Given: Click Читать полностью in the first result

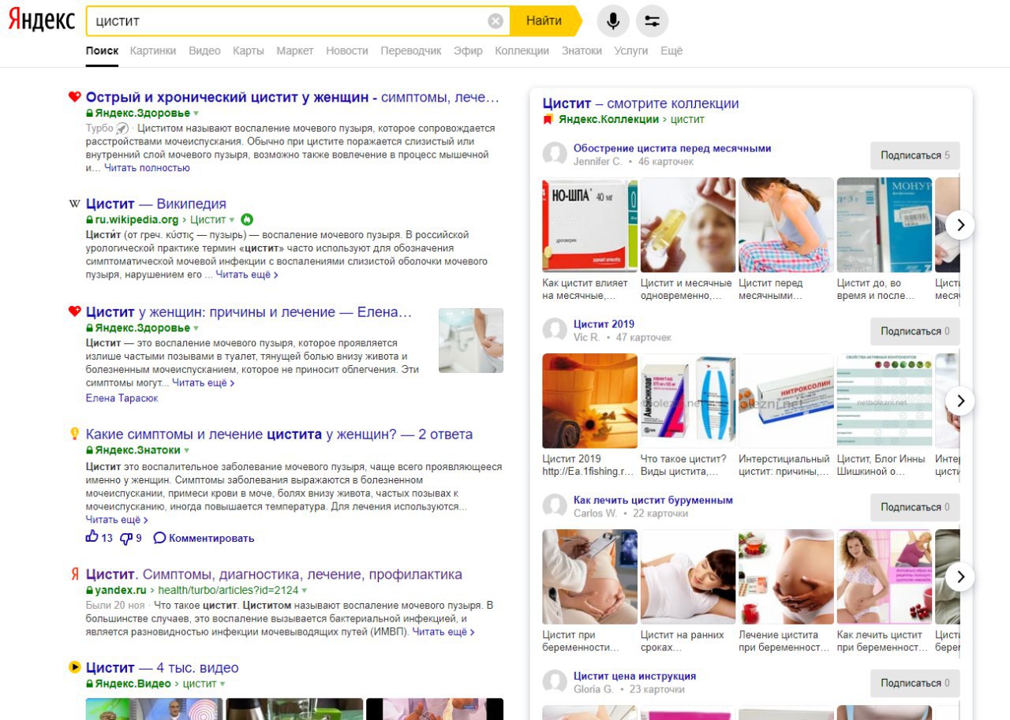Looking at the screenshot, I should click(x=147, y=167).
